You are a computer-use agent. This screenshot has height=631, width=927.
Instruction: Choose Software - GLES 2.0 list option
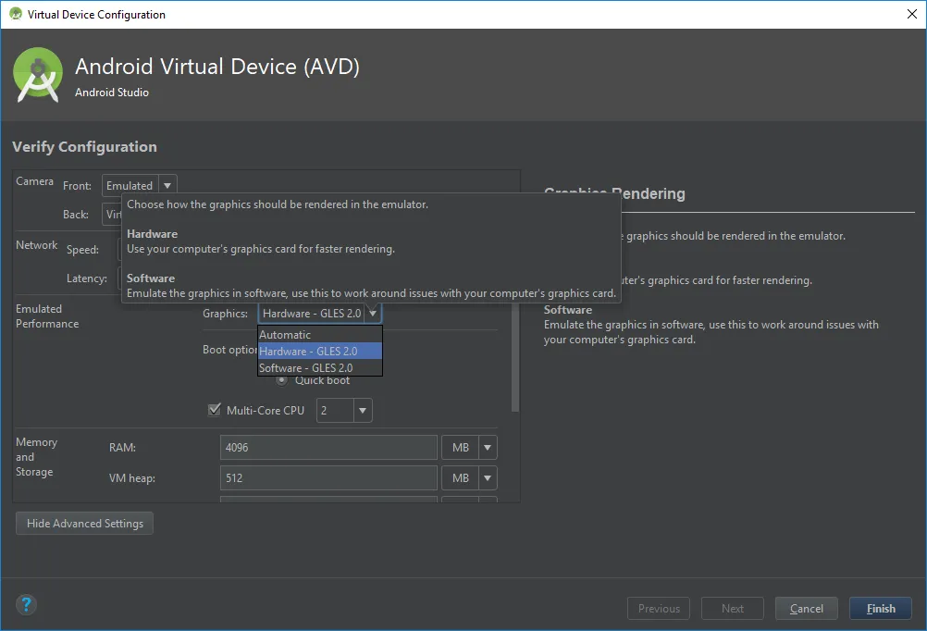(x=320, y=367)
